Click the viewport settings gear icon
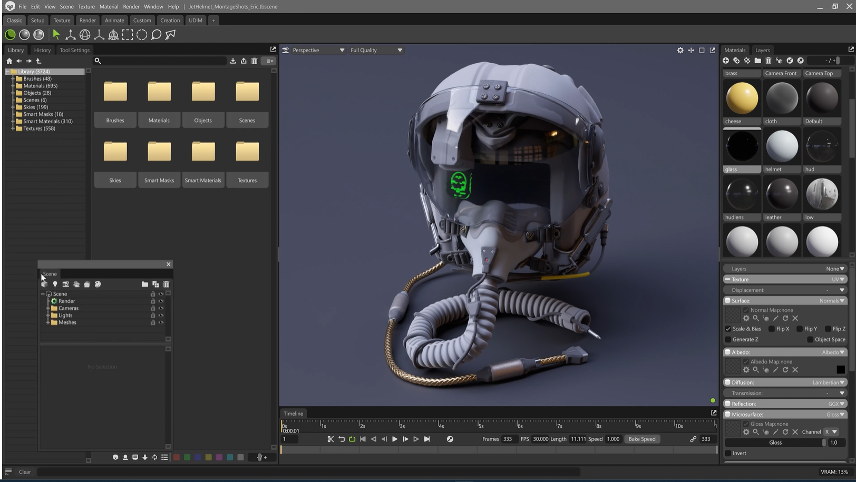The image size is (856, 482). pos(680,50)
